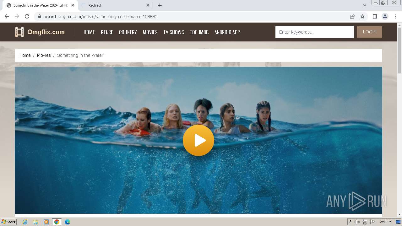The height and width of the screenshot is (226, 402).
Task: Open the GENRE menu
Action: [107, 32]
